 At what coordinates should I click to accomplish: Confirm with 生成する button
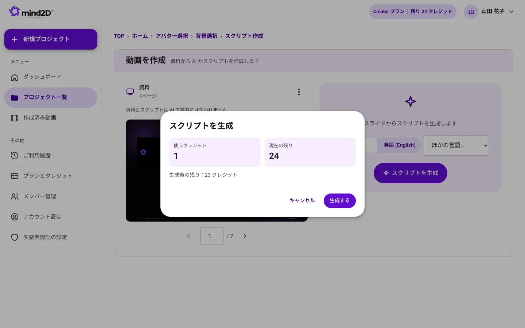[340, 201]
